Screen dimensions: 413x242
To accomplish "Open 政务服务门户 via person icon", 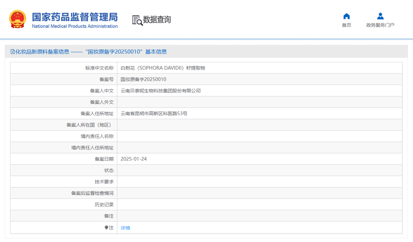I will pyautogui.click(x=380, y=16).
